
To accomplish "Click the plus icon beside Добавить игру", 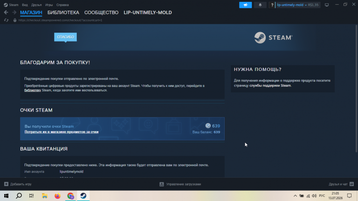I will tap(6, 184).
